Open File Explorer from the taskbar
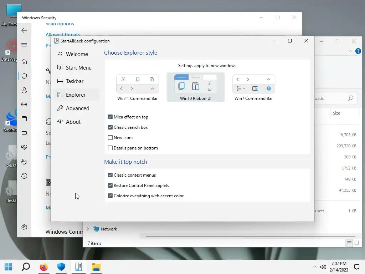The width and height of the screenshot is (365, 274). [96, 267]
